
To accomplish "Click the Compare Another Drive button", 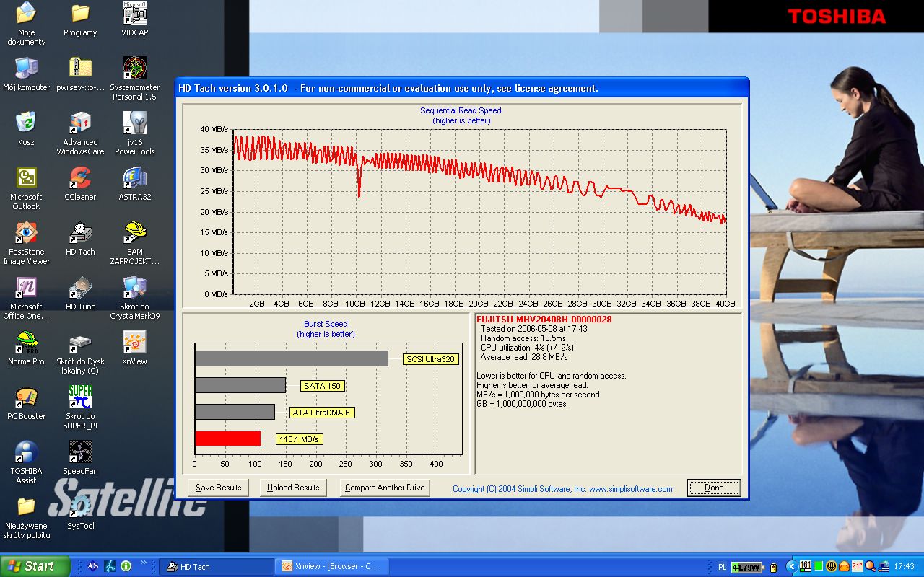I will (x=385, y=488).
